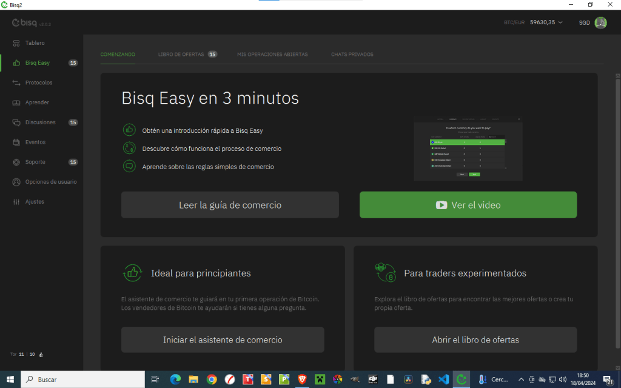Open the Ajustes settings icon
Viewport: 621px width, 388px height.
click(16, 202)
